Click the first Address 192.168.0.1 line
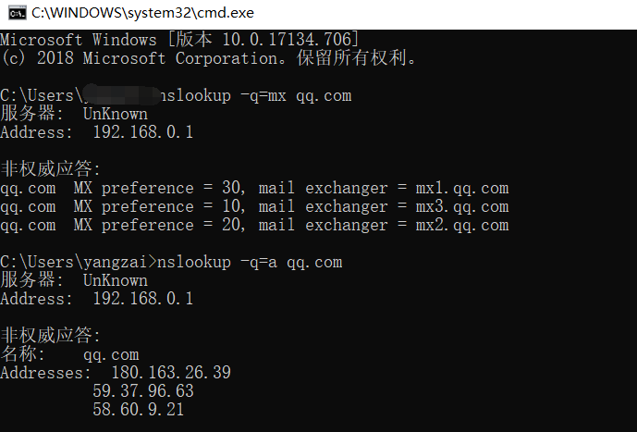 (x=97, y=132)
